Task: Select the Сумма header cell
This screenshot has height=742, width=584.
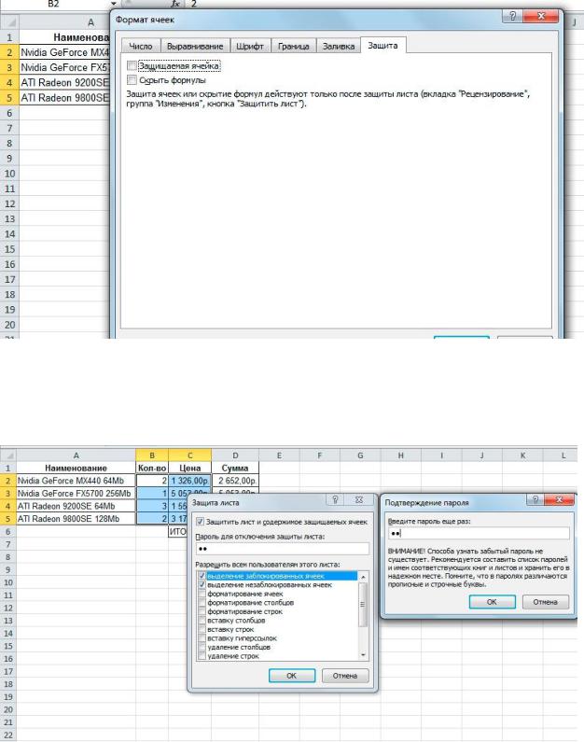Action: pos(235,468)
